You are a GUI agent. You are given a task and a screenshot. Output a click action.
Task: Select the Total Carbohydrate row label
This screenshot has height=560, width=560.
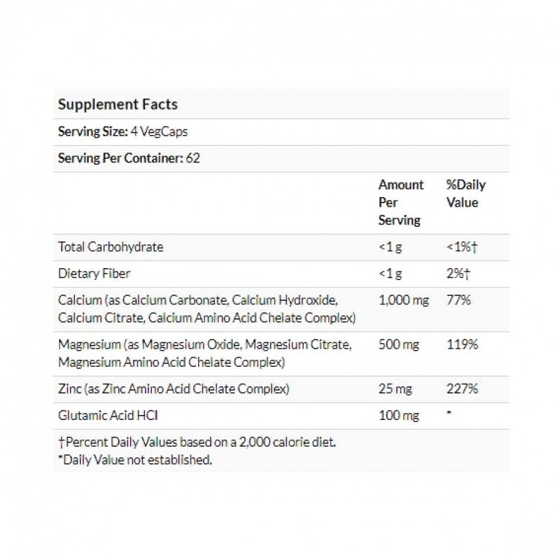111,246
